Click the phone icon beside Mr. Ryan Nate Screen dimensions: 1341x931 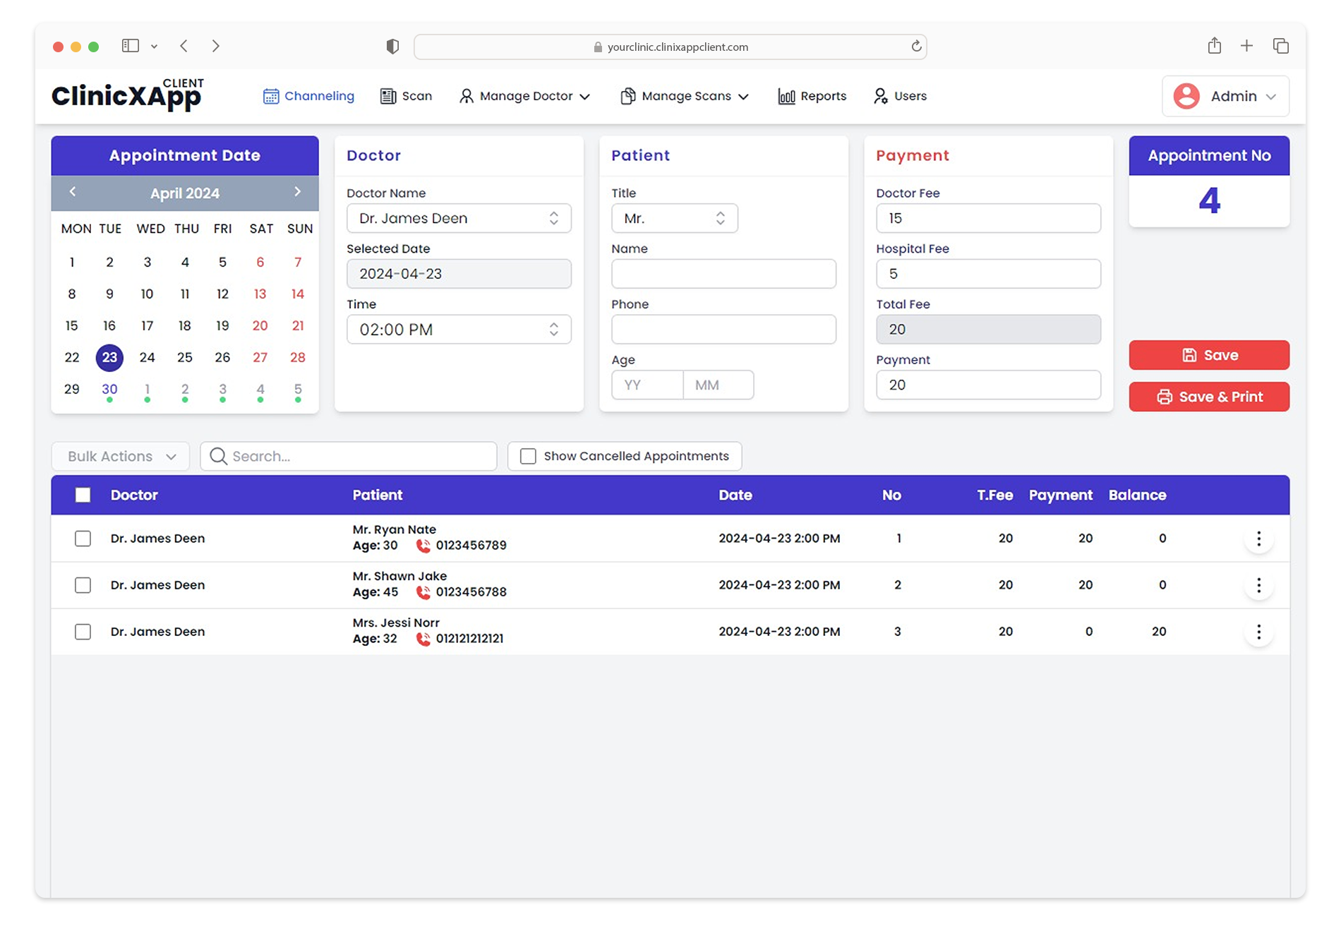pyautogui.click(x=423, y=545)
